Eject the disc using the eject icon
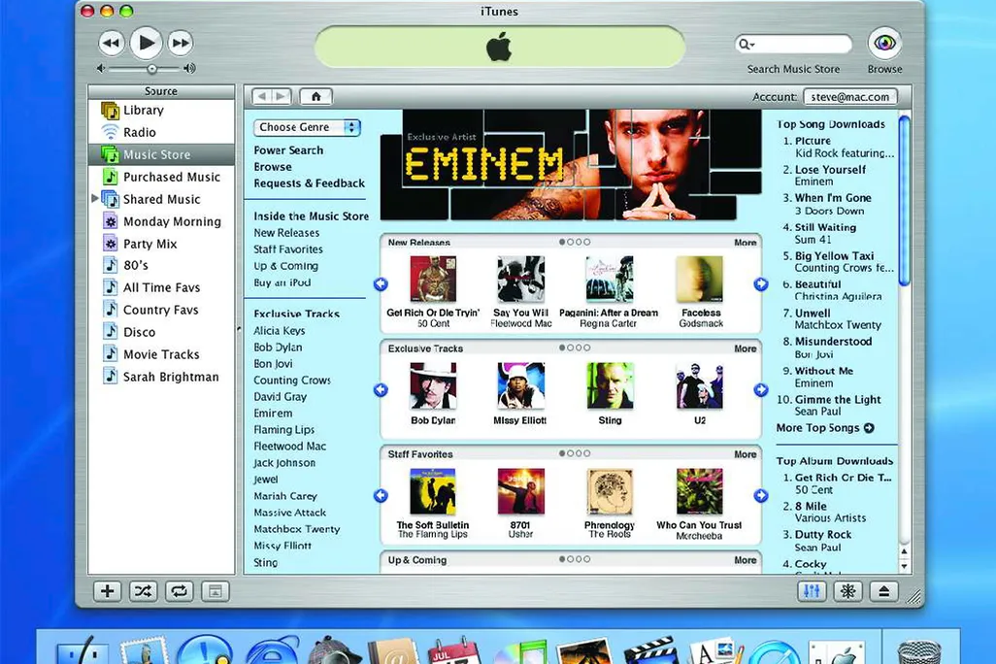Image resolution: width=996 pixels, height=664 pixels. pyautogui.click(x=882, y=591)
